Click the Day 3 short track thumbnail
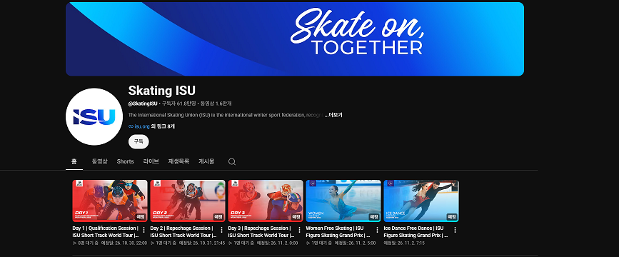 pyautogui.click(x=266, y=201)
